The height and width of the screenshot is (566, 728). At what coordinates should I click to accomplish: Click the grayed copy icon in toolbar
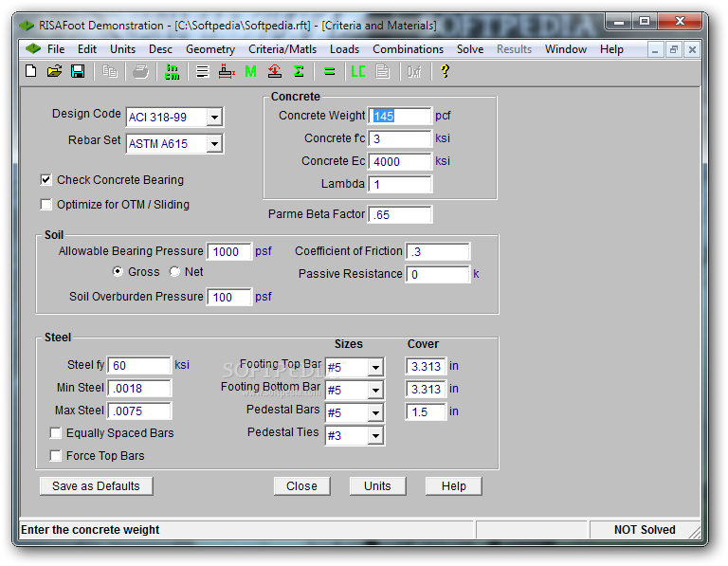tap(110, 71)
